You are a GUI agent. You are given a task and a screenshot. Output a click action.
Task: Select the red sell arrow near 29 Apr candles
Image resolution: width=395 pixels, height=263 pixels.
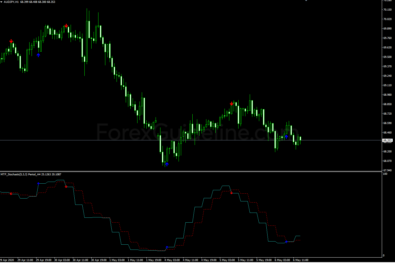point(11,41)
